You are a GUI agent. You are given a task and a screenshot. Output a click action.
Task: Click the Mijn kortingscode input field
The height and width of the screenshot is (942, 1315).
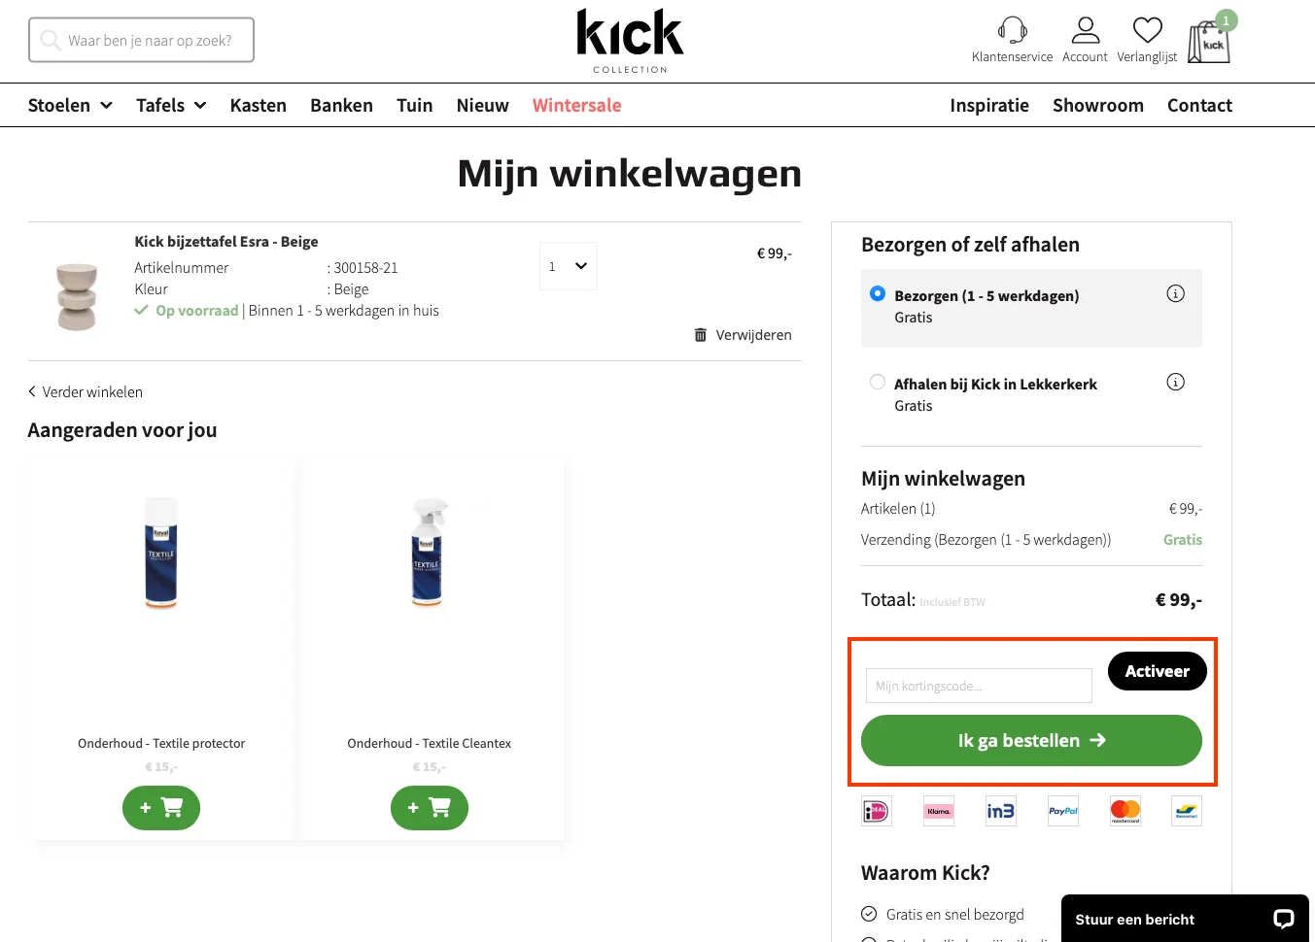coord(978,686)
